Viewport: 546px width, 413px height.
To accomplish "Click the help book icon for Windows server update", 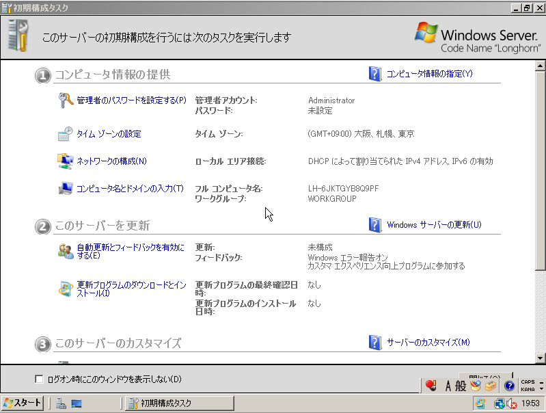I will [375, 225].
